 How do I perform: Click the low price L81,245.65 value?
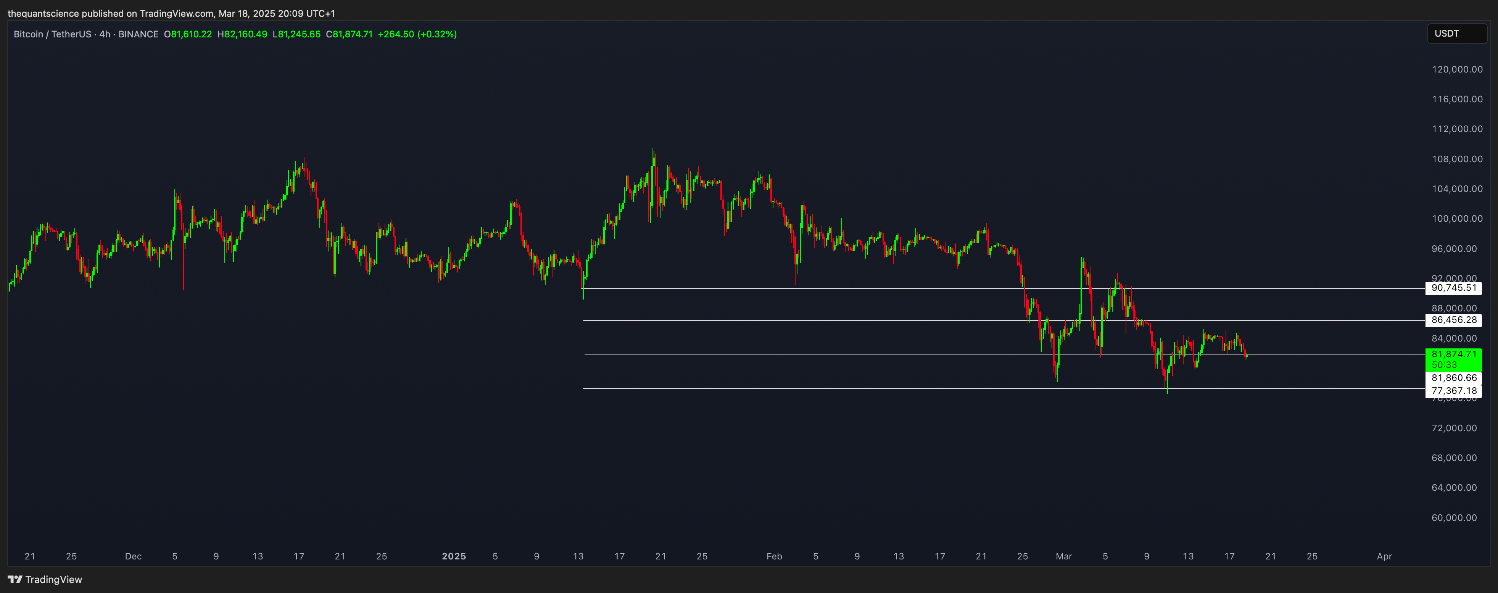pyautogui.click(x=296, y=34)
